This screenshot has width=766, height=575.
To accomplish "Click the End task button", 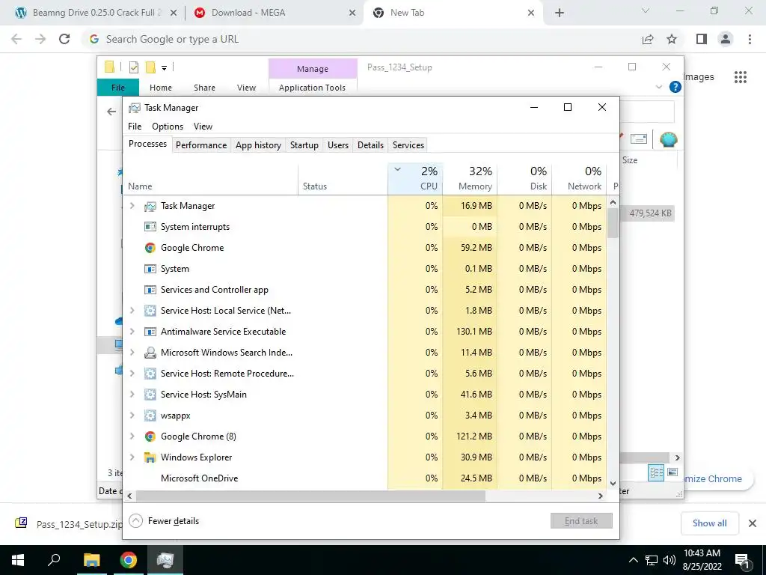I will tap(581, 521).
